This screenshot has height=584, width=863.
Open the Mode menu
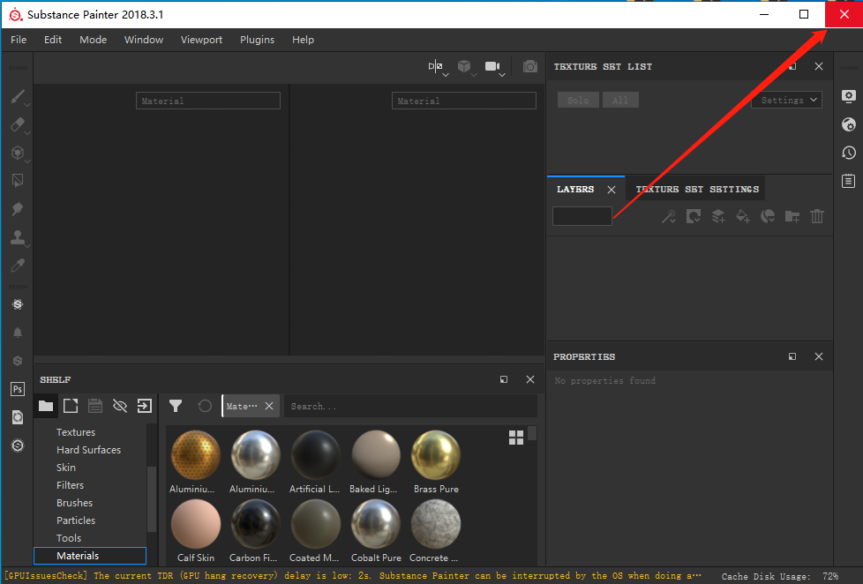pyautogui.click(x=93, y=40)
